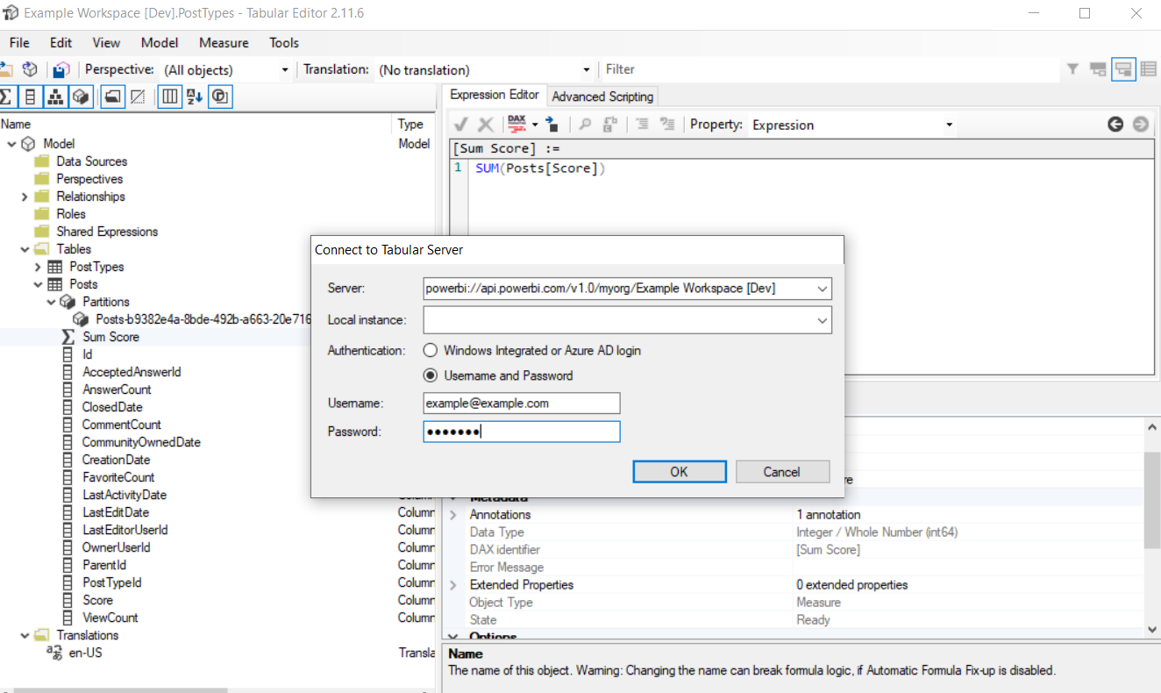Click the comment lines icon
1161x693 pixels.
click(642, 125)
